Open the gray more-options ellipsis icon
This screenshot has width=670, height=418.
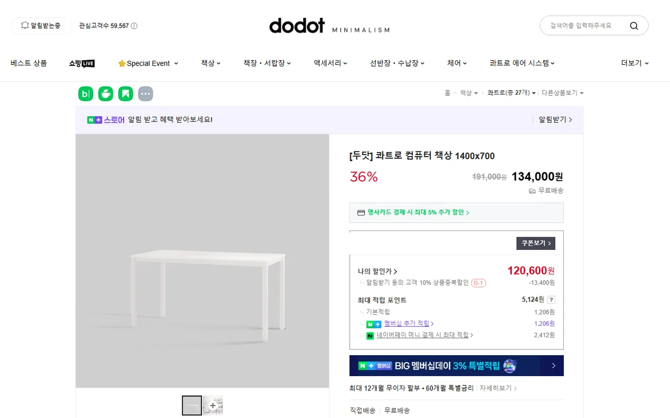pos(146,94)
